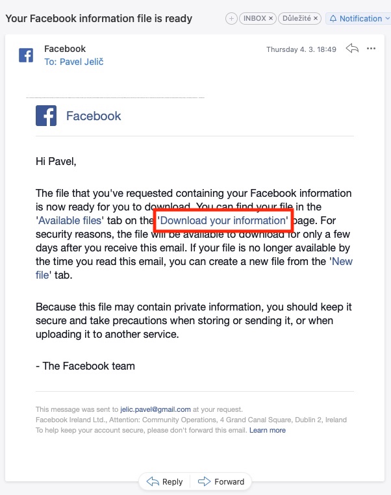Click the reply arrow icon in header
The image size is (391, 495).
pos(353,49)
